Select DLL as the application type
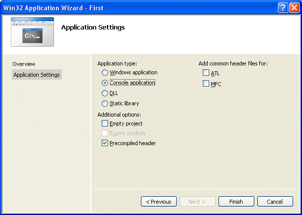The image size is (302, 215). click(105, 93)
